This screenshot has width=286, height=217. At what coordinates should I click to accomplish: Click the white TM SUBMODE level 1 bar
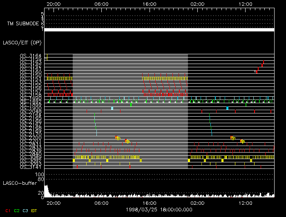click(159, 30)
